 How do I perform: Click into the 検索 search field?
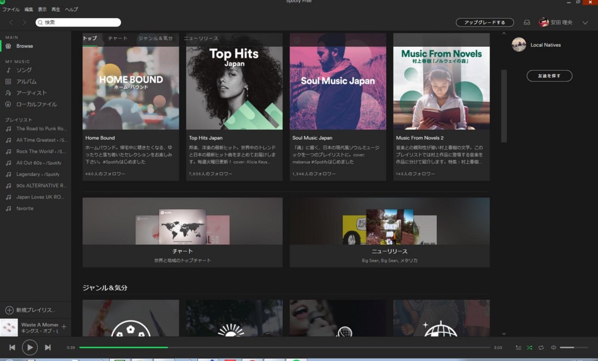click(79, 23)
